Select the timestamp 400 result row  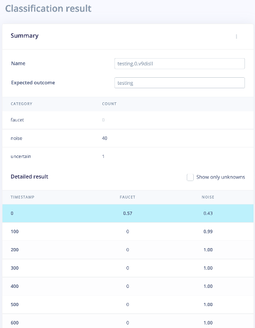(x=128, y=286)
